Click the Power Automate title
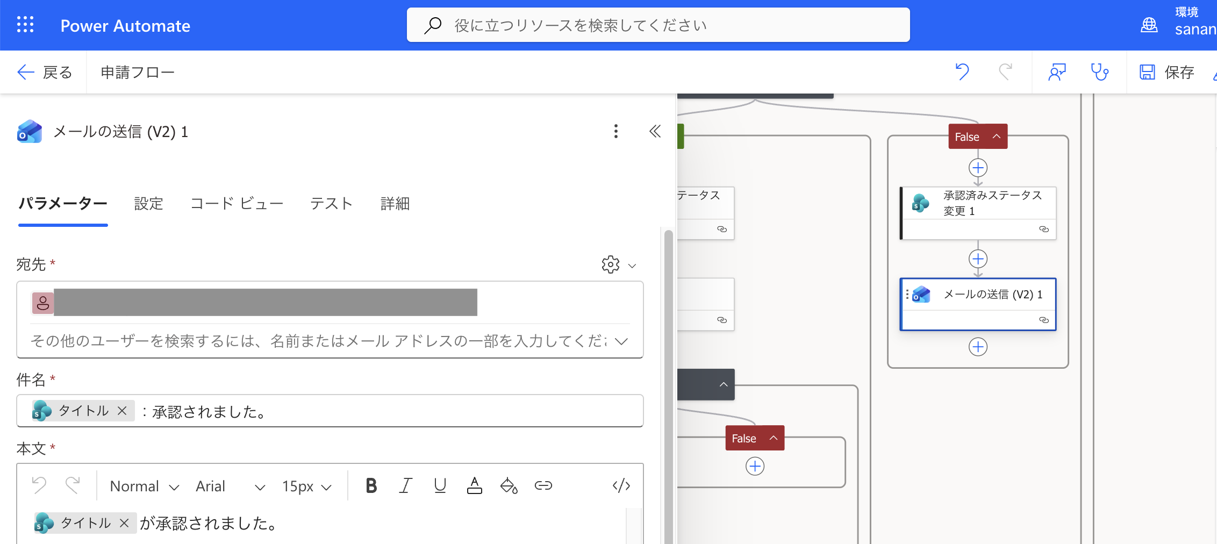 pyautogui.click(x=125, y=26)
